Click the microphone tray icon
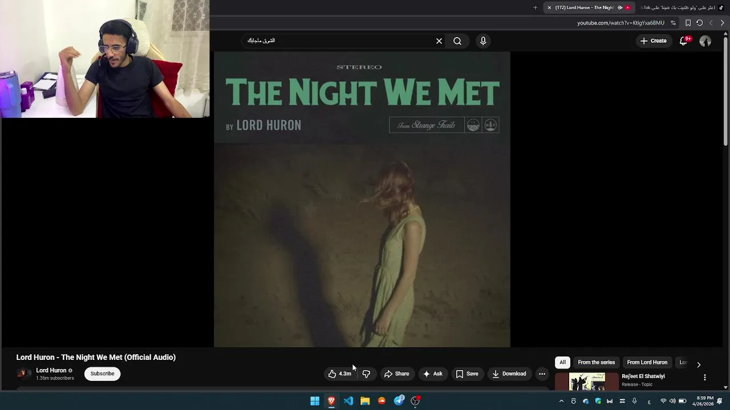This screenshot has height=410, width=730. coord(634,401)
